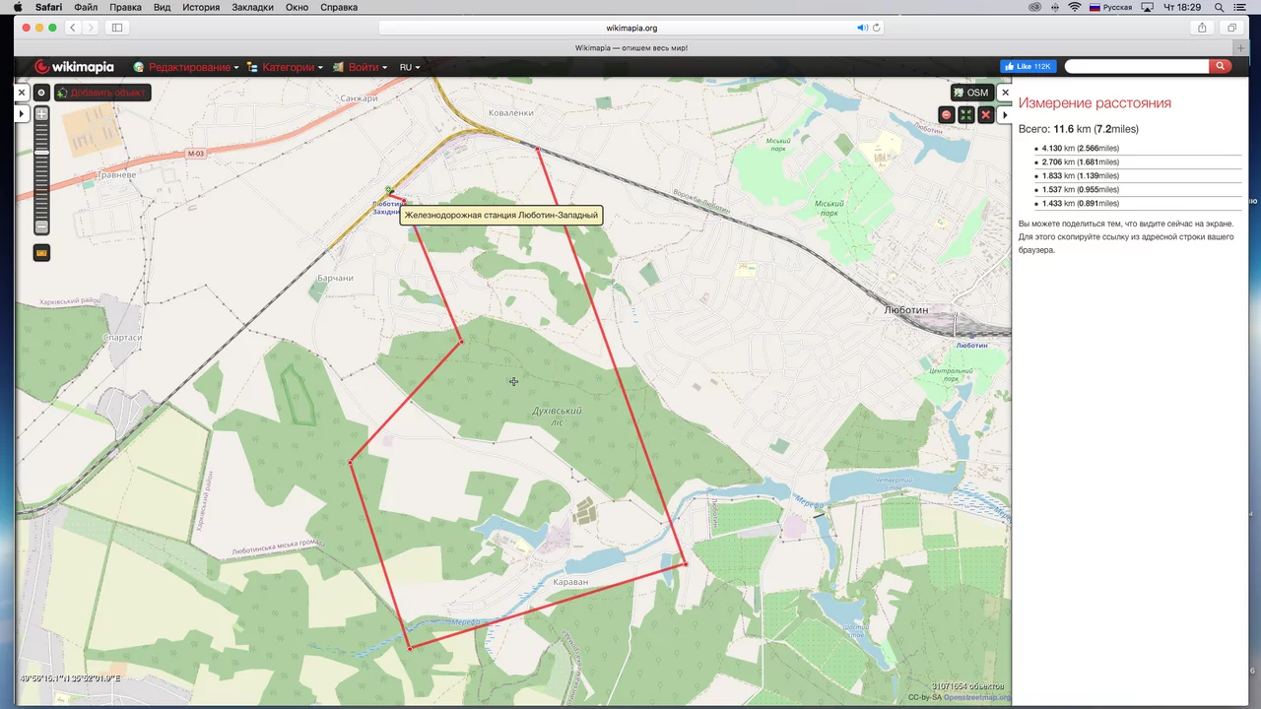Click the Измерение расстояния heading

click(x=1095, y=103)
